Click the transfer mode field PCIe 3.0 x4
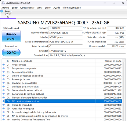 pos(66,42)
